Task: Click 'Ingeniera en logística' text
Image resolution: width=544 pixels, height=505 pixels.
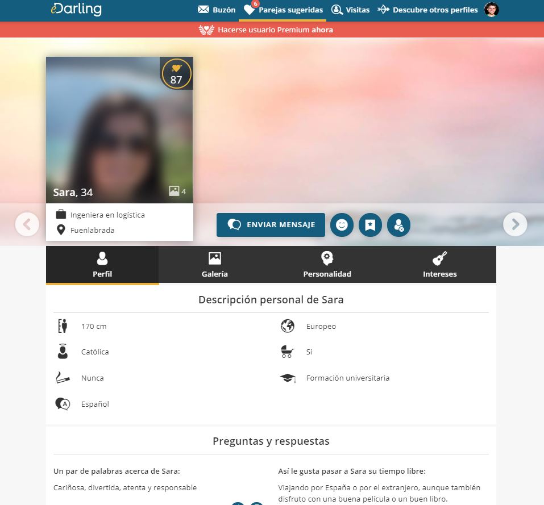Action: pyautogui.click(x=107, y=215)
